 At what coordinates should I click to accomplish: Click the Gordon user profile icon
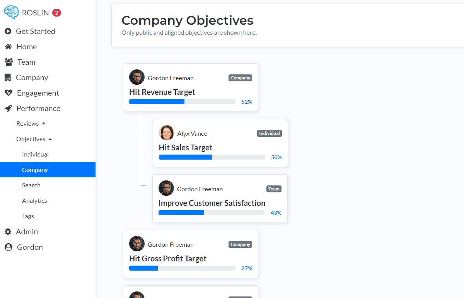pos(8,247)
